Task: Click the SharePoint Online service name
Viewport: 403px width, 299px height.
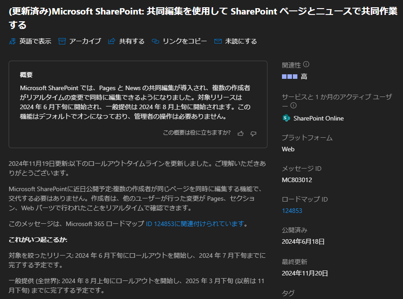Action: (x=318, y=118)
